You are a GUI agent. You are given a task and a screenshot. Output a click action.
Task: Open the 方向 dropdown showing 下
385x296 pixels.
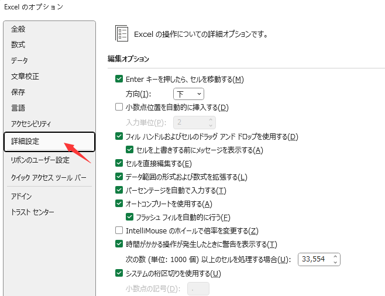(x=188, y=94)
